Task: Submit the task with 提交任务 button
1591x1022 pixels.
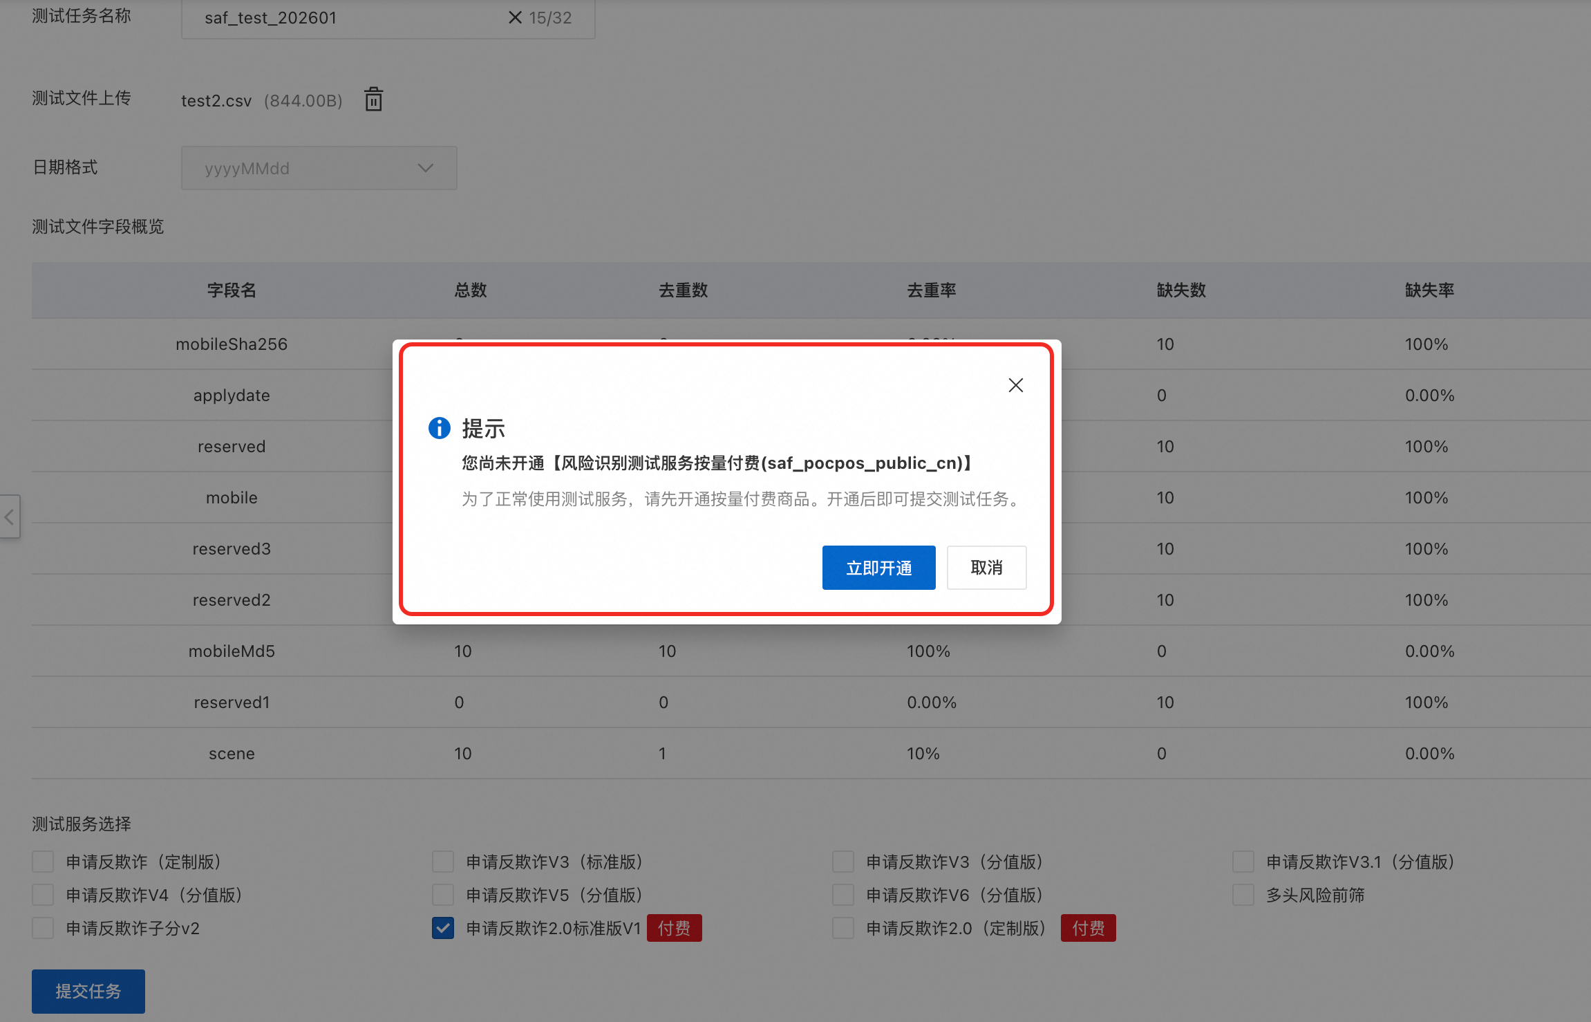Action: [88, 991]
